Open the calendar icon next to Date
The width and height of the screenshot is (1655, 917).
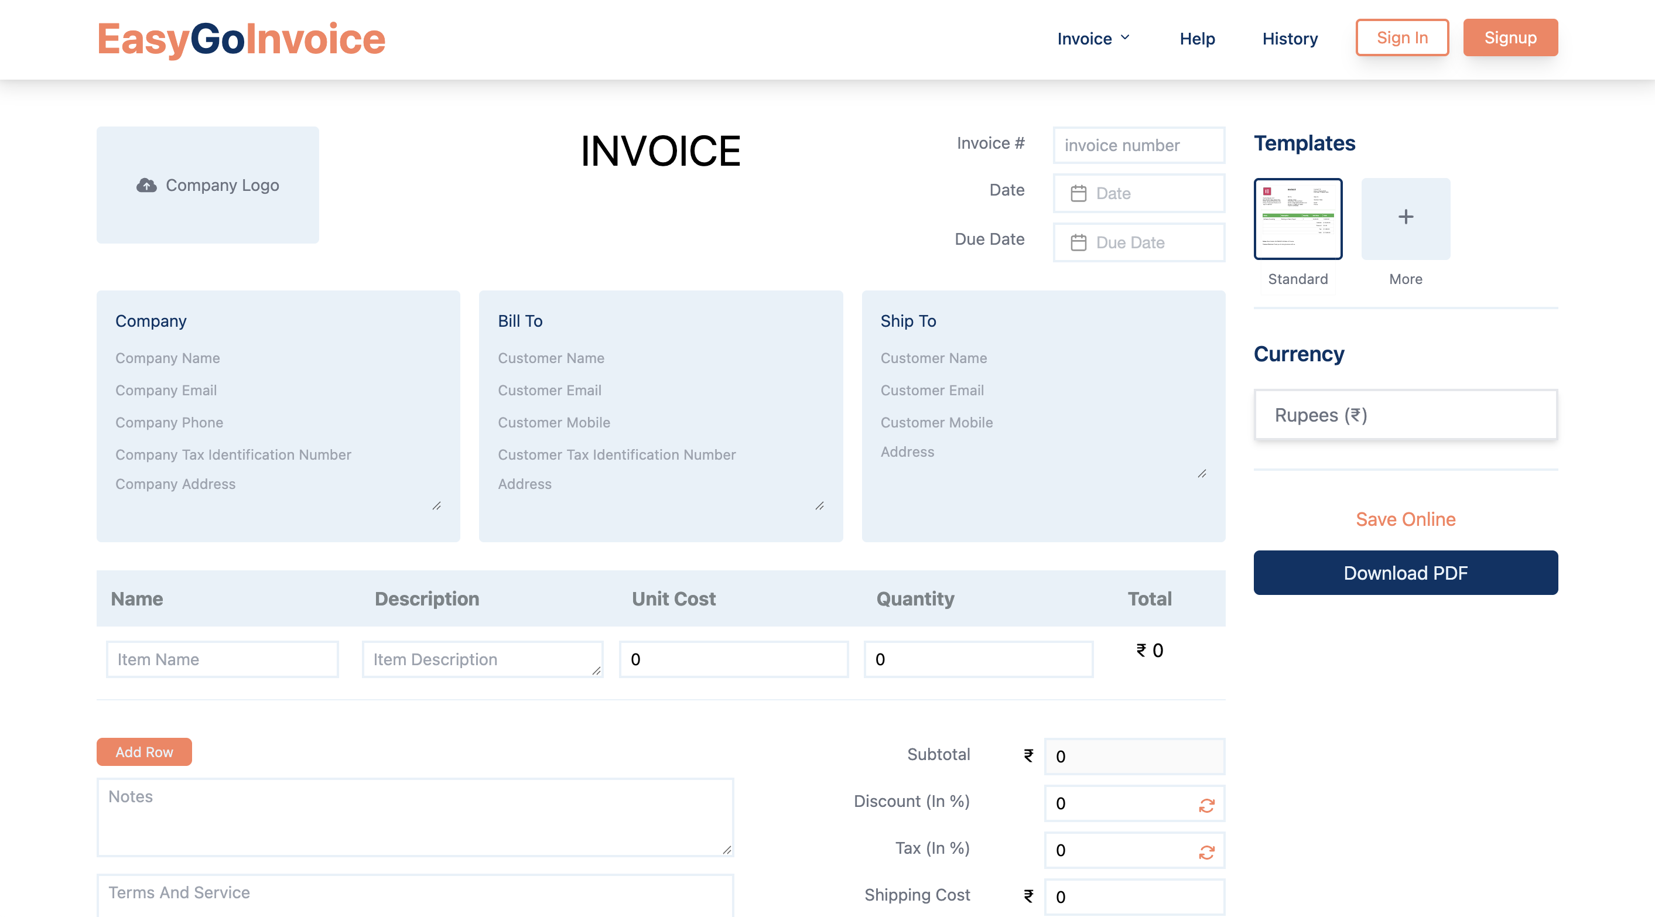coord(1079,193)
